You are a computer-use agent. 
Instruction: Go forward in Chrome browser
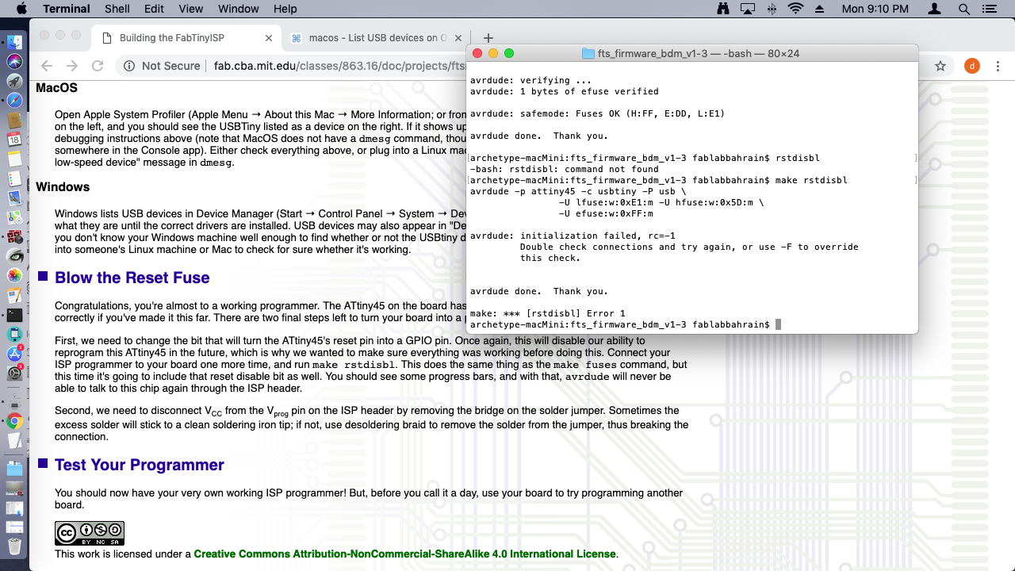(72, 66)
